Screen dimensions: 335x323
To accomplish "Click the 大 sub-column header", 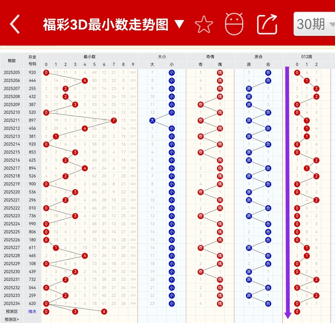I will 152,64.
